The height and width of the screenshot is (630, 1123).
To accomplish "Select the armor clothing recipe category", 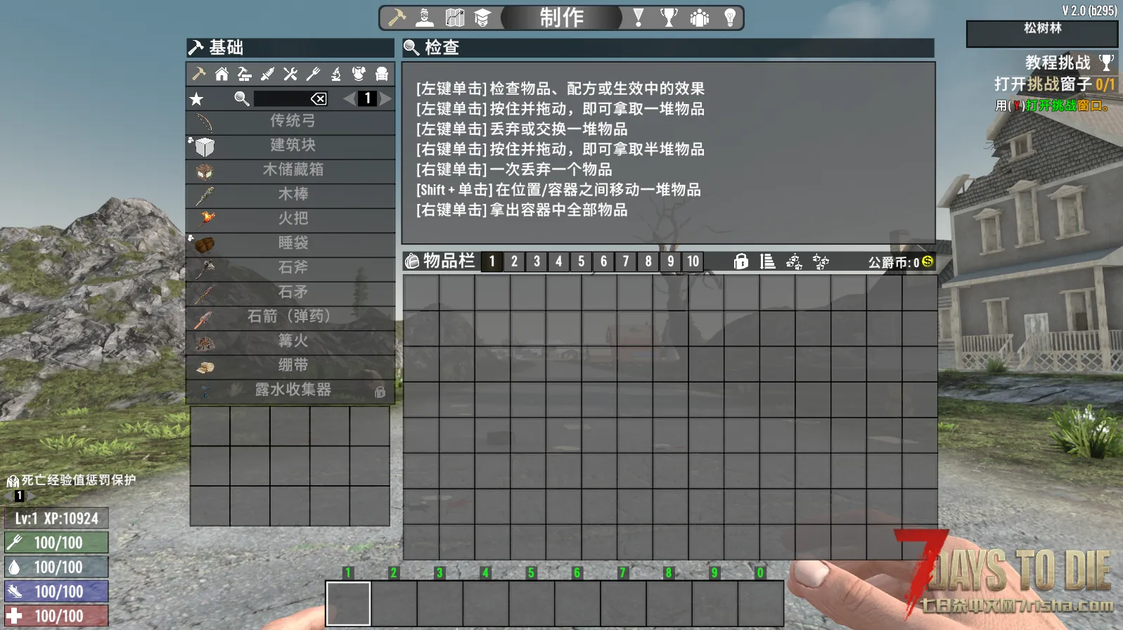I will click(359, 74).
